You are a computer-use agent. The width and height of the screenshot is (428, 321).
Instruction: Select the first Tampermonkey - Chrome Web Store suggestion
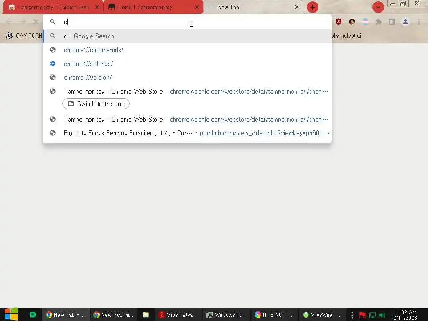pos(187,91)
